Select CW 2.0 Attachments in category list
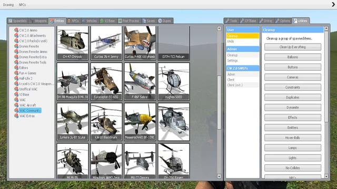Screen dimensions: 337x189 click(x=33, y=36)
